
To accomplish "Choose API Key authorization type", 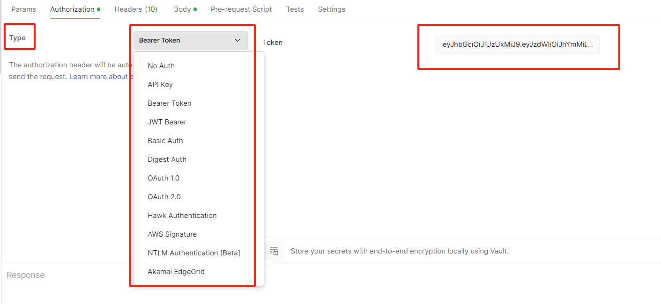I will click(x=160, y=85).
